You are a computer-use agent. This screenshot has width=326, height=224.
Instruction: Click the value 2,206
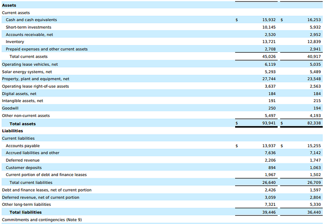point(270,160)
